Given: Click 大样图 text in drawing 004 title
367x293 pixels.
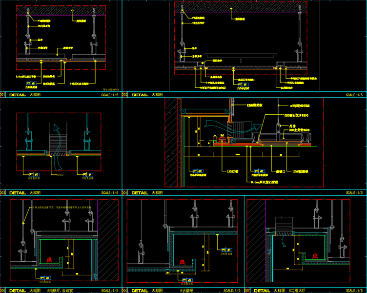Looking at the screenshot, I should (157, 193).
